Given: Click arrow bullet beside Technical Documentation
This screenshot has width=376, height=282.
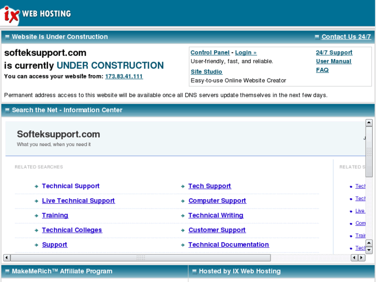Looking at the screenshot, I should point(183,245).
